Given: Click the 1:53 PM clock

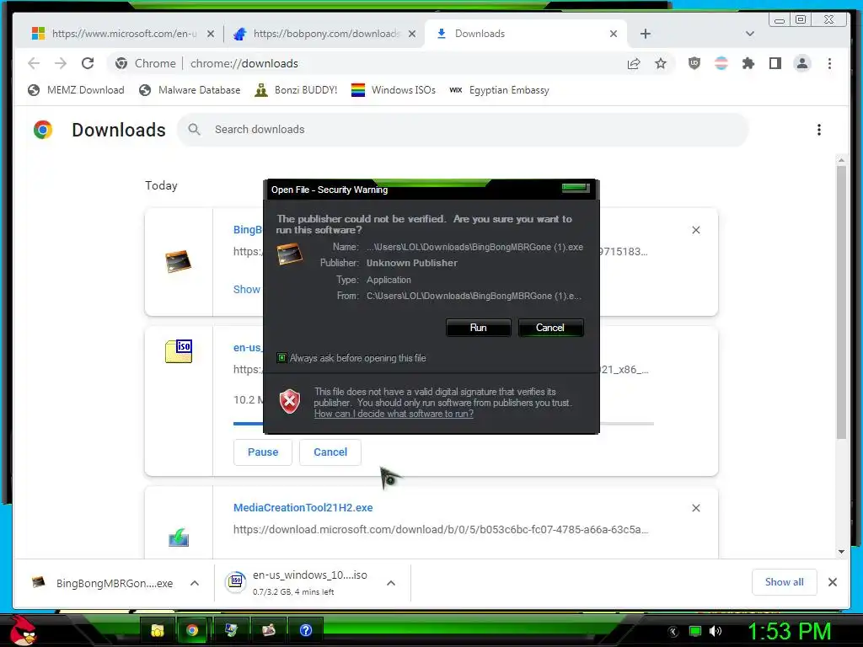Looking at the screenshot, I should pyautogui.click(x=789, y=631).
